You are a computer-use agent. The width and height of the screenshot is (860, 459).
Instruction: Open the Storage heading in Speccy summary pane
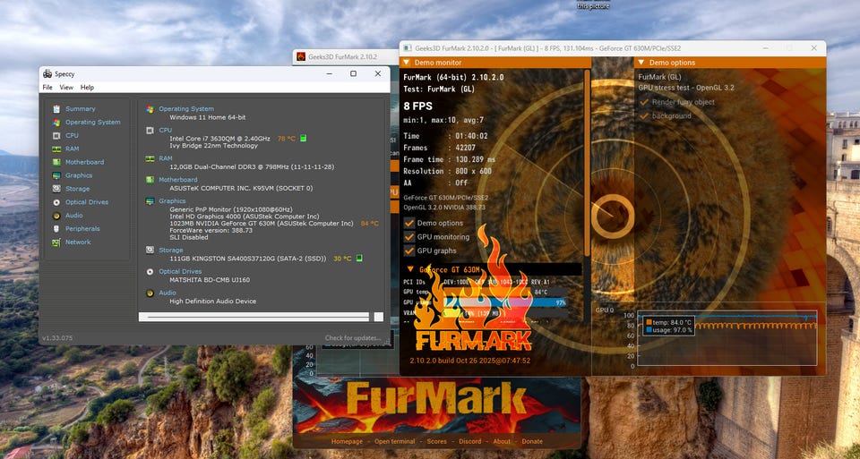pyautogui.click(x=171, y=250)
